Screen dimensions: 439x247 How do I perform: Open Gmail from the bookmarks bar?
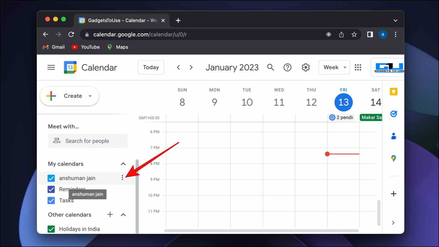[53, 47]
